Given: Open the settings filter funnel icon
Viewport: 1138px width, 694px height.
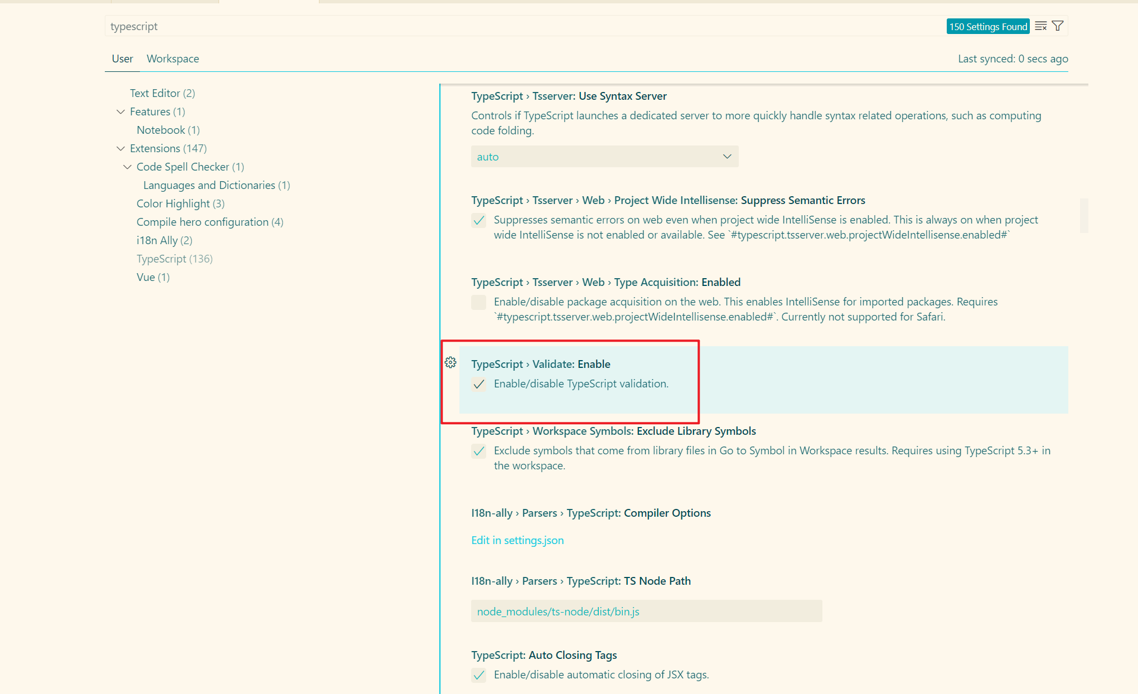Looking at the screenshot, I should pyautogui.click(x=1058, y=26).
